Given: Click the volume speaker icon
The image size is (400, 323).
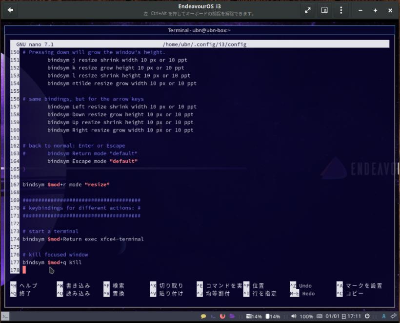Looking at the screenshot, I should click(x=294, y=316).
